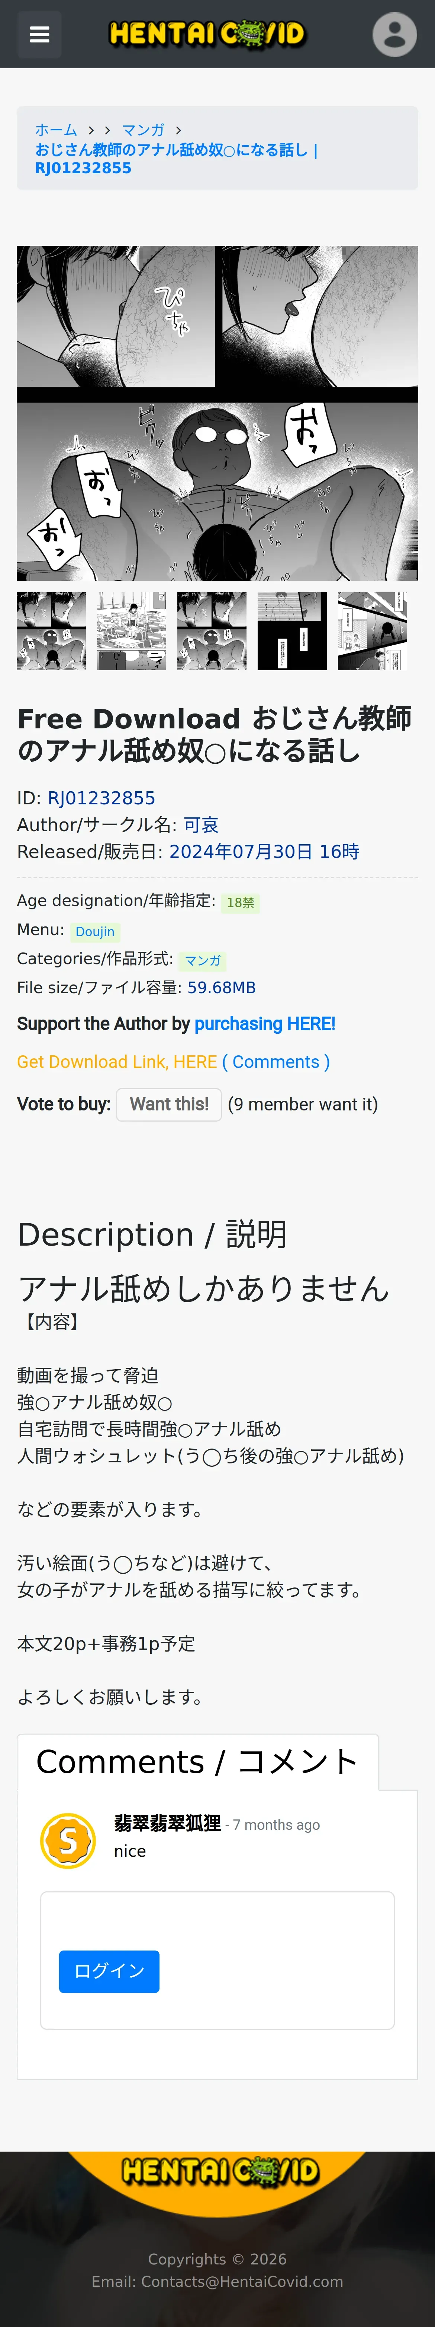Click the footer site logo
Viewport: 435px width, 2327px height.
click(x=219, y=2171)
